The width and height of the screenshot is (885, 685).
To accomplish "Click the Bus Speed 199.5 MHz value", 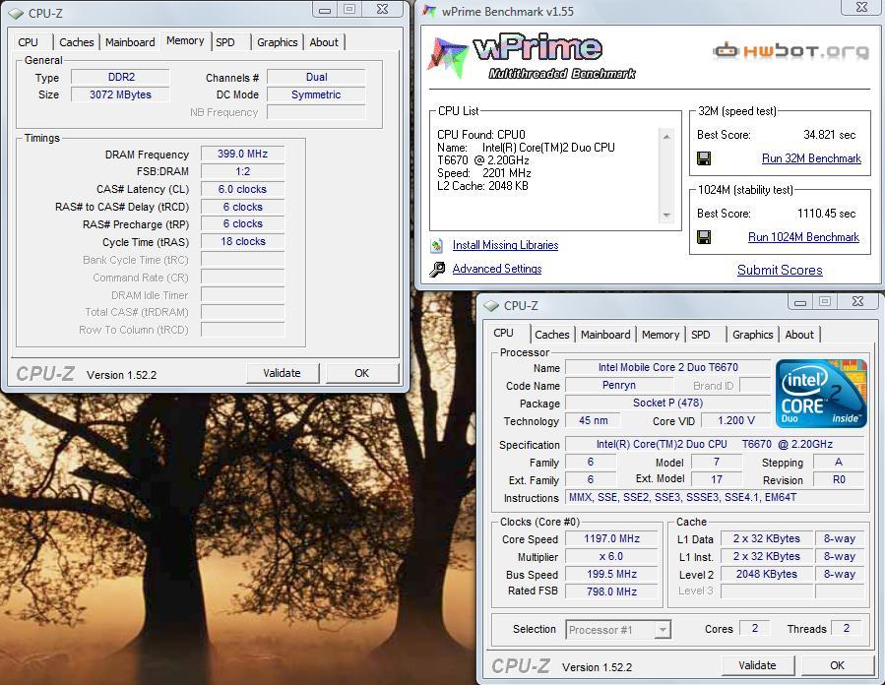I will [612, 575].
